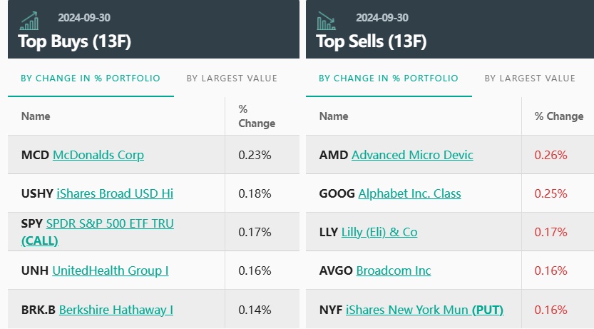This screenshot has width=594, height=329.
Task: Open the UnitedHealth Group link
Action: pos(111,270)
